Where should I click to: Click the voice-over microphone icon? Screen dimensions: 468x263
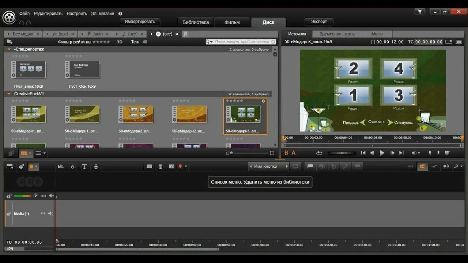click(96, 167)
